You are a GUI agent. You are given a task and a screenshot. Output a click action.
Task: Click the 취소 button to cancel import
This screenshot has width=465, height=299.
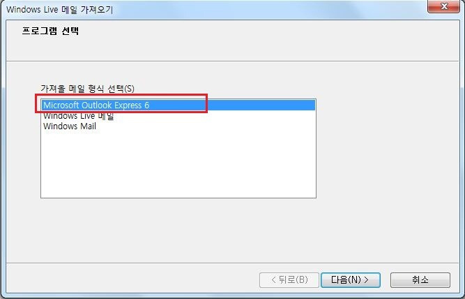[420, 280]
